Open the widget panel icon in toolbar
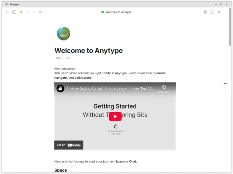Image resolution: width=233 pixels, height=174 pixels. pyautogui.click(x=14, y=12)
